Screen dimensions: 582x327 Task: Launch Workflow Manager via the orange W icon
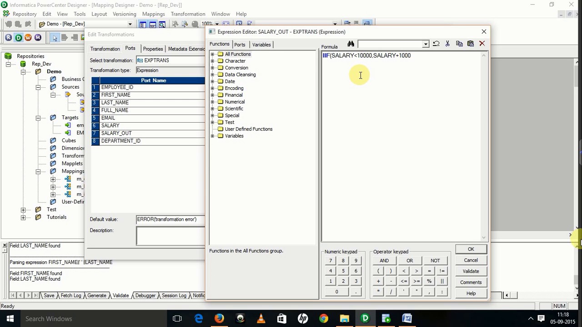click(x=28, y=38)
